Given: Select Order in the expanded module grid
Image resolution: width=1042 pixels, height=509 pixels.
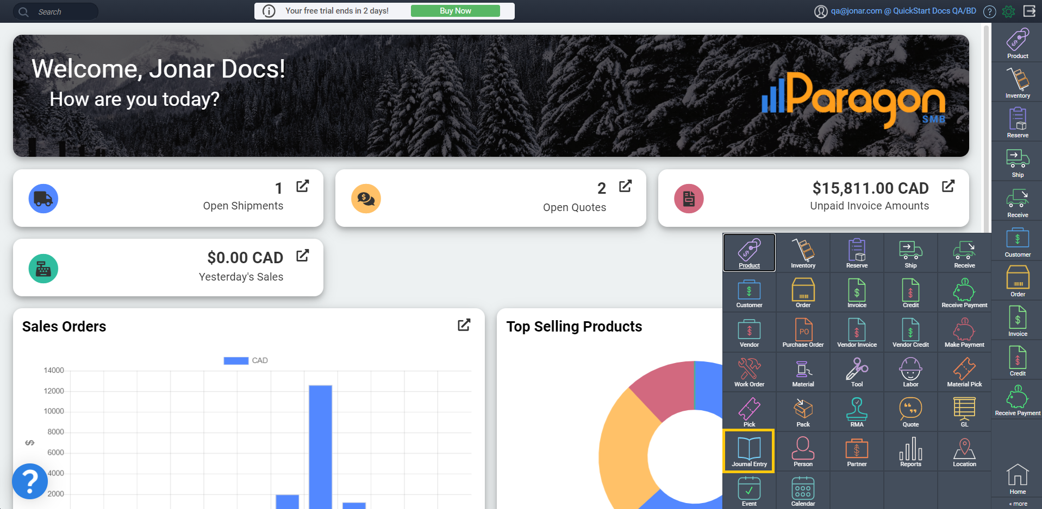Looking at the screenshot, I should pos(803,292).
